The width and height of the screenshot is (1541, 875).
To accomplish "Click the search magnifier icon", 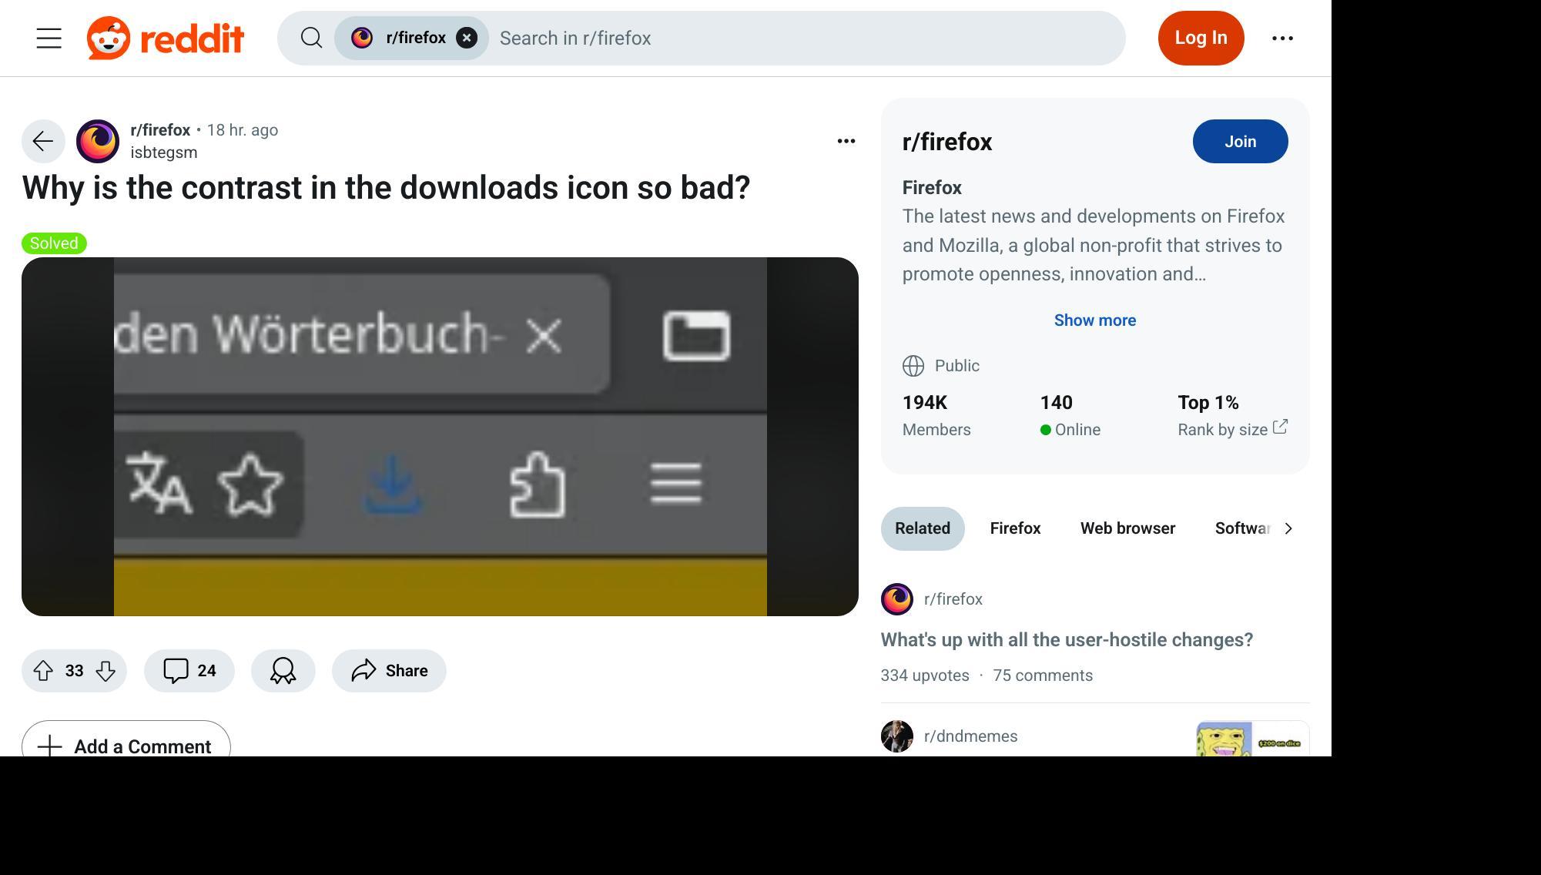I will [x=311, y=38].
